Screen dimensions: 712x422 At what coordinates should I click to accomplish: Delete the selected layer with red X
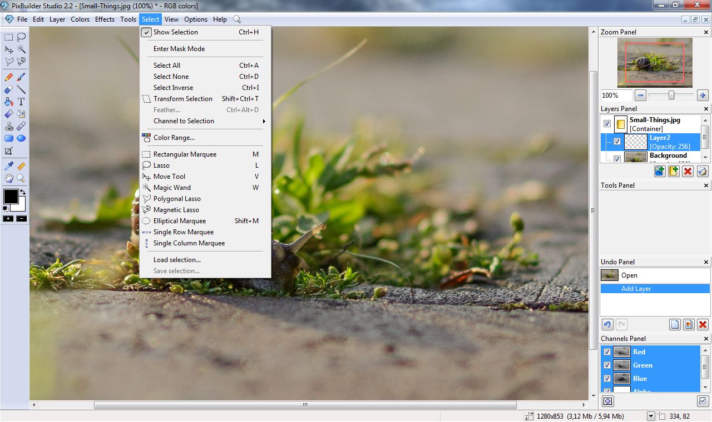[x=688, y=171]
